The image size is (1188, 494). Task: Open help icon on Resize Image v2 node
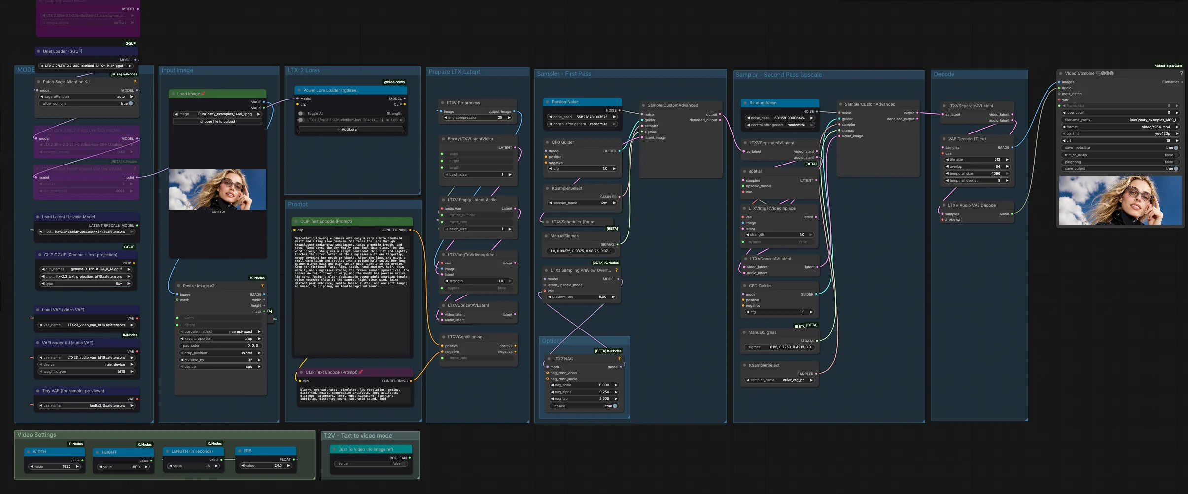(262, 286)
